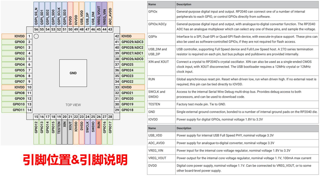
Task: Select the GPIOx name cell in the table
Action: point(161,14)
